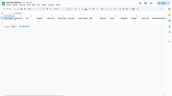Open the Dosya menu
This screenshot has width=172, height=96.
coord(8,5)
